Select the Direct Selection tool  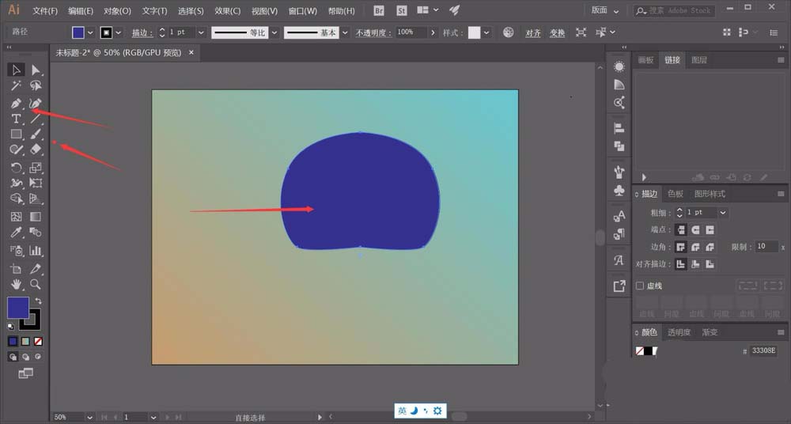pyautogui.click(x=36, y=70)
